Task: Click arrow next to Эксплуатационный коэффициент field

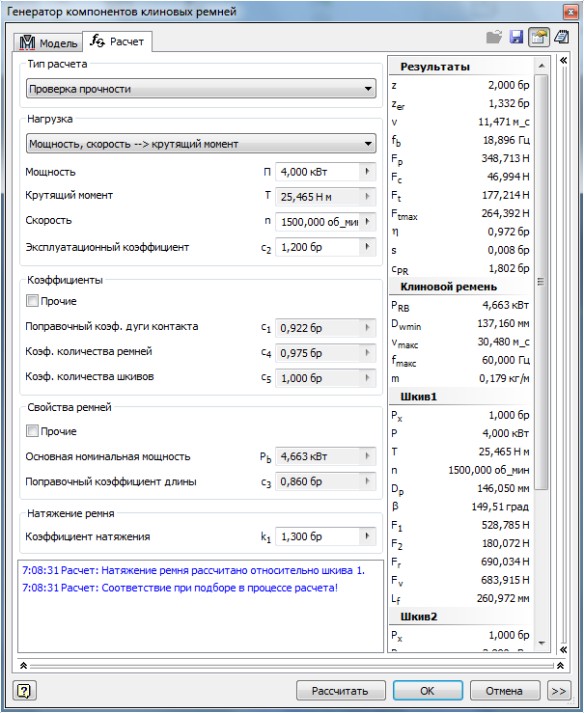Action: pos(368,247)
